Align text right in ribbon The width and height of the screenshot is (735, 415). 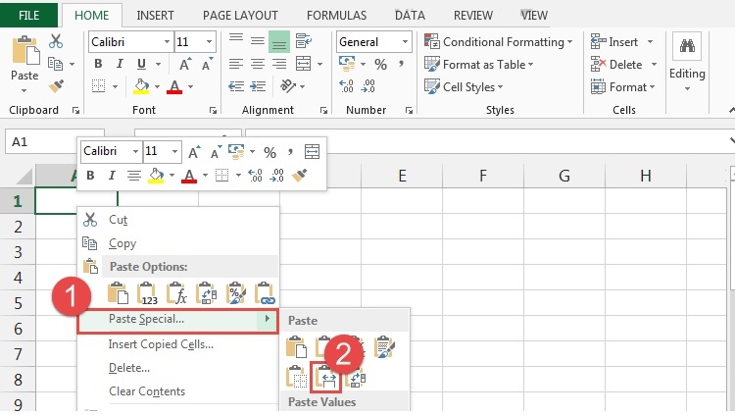tap(279, 64)
